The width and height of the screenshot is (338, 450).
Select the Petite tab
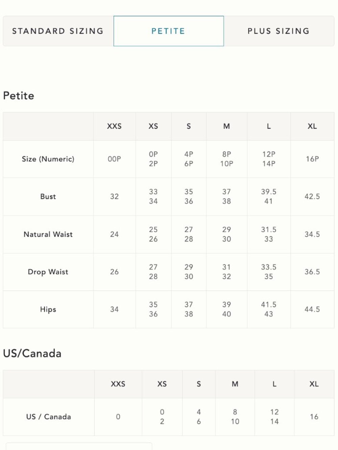(168, 31)
